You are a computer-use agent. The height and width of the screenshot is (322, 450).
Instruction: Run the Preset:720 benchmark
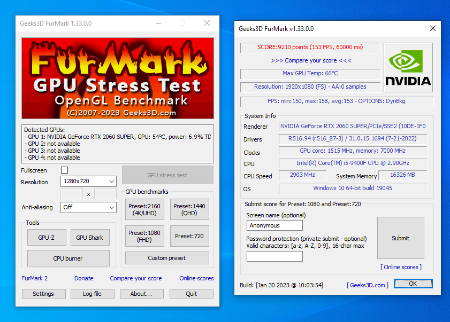point(189,236)
